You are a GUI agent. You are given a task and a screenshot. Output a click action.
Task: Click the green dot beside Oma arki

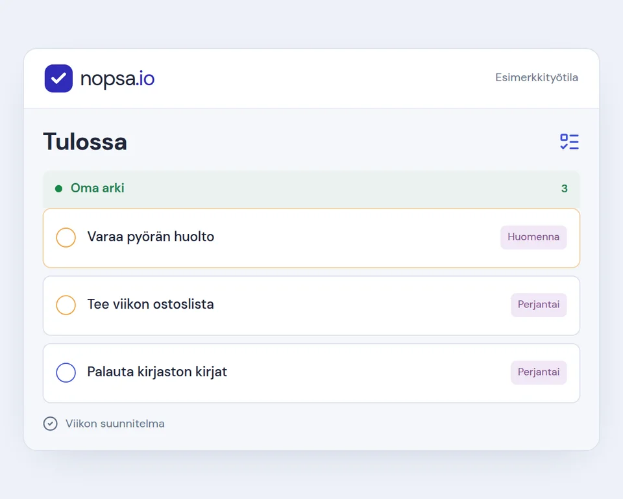[x=58, y=188]
